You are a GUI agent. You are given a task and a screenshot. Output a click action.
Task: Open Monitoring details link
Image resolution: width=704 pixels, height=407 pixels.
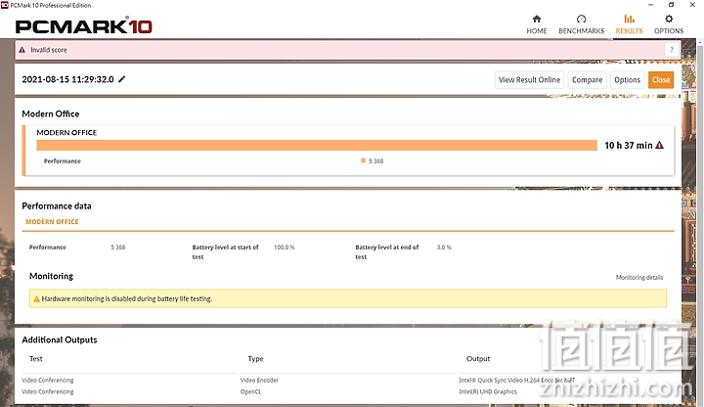(639, 277)
